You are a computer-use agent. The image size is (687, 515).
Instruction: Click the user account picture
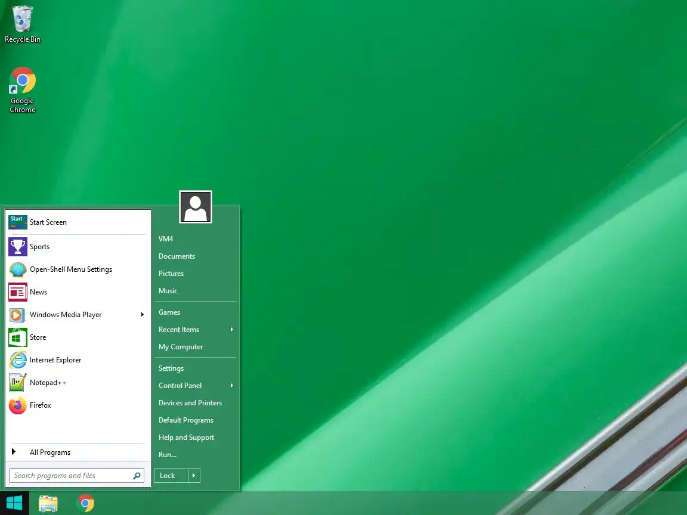(x=196, y=207)
